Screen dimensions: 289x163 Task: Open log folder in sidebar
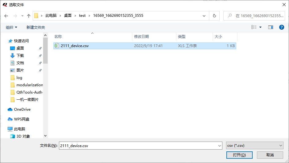tap(16, 78)
